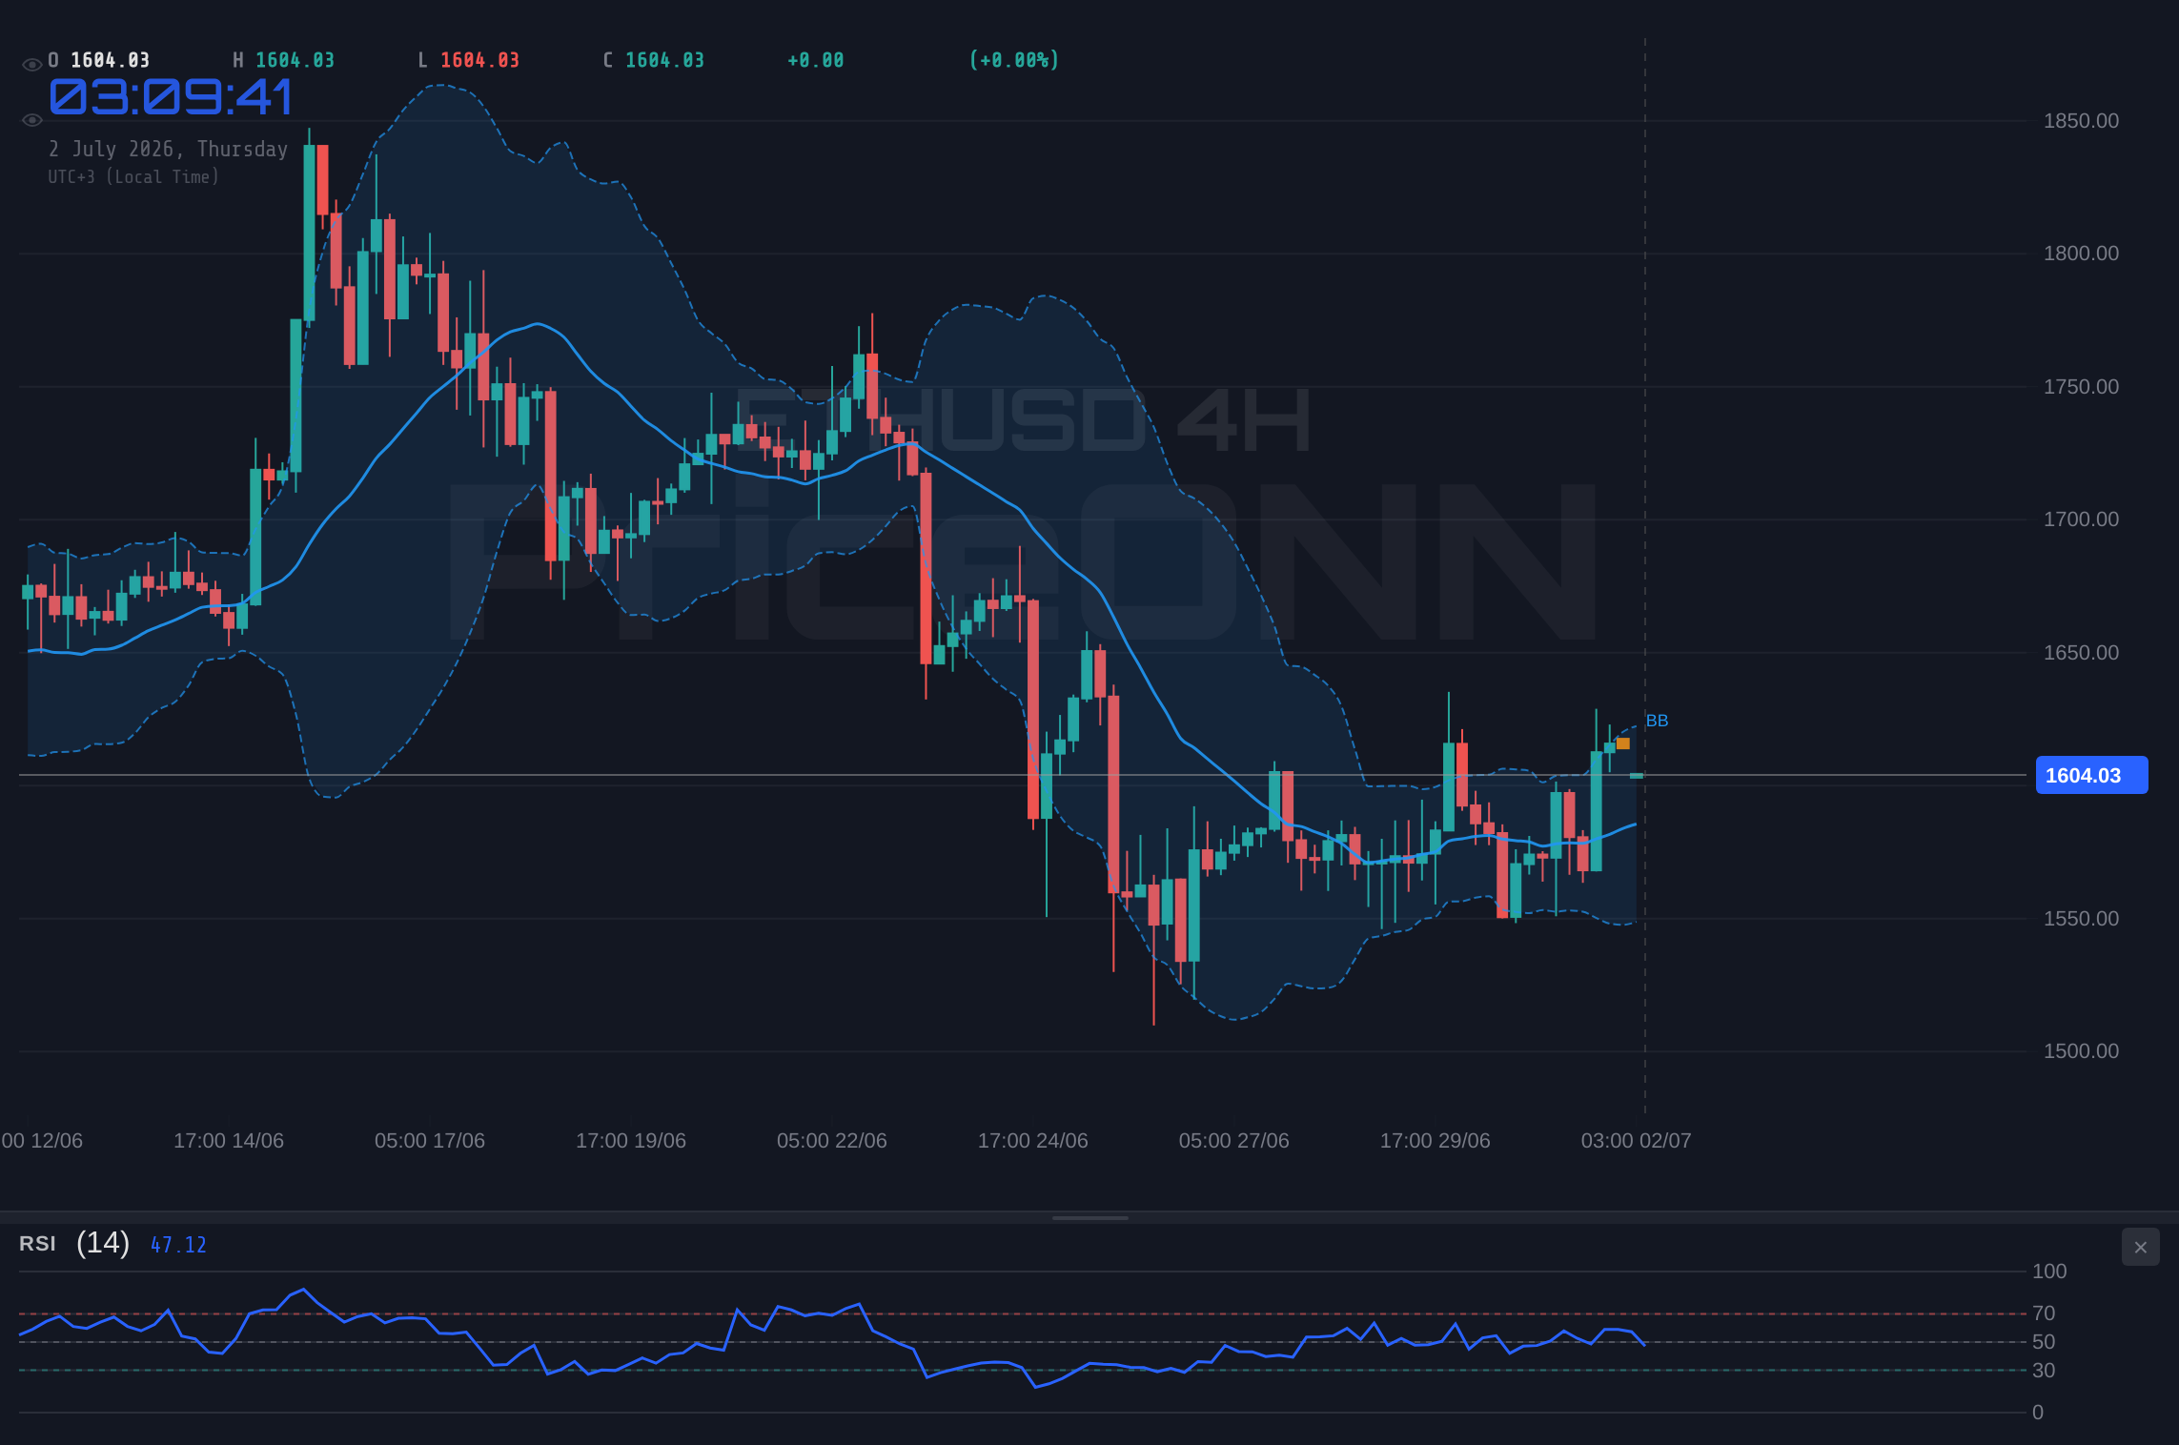Click the 05:00 17/06 time axis label
This screenshot has width=2179, height=1445.
point(430,1141)
